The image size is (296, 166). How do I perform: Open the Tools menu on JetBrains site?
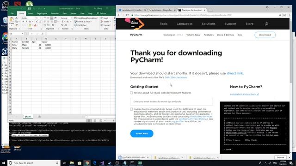[x=163, y=24]
